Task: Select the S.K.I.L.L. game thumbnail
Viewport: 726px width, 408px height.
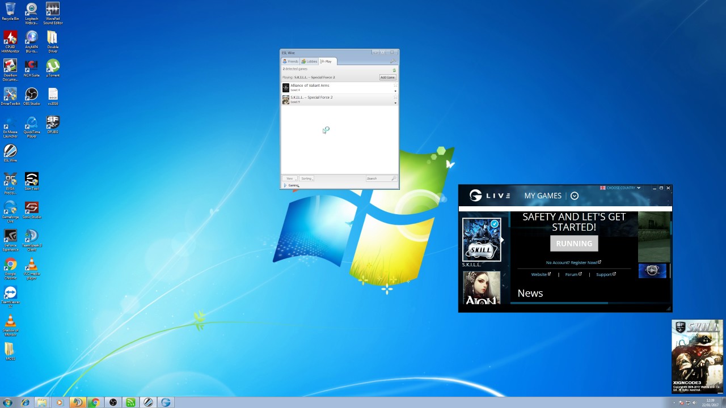Action: point(482,240)
